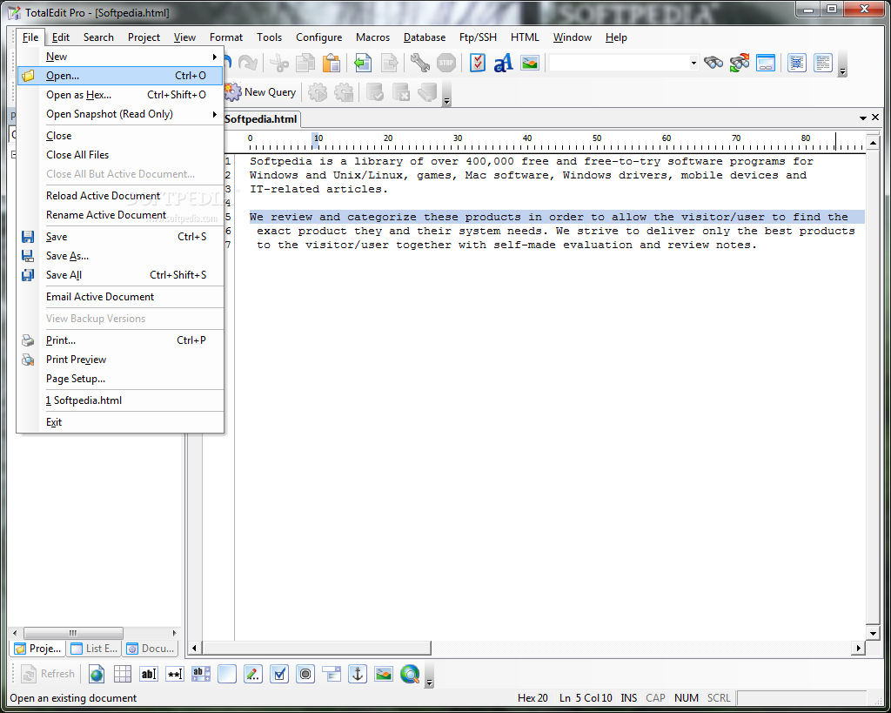Choose Email Active Document menu item

119,297
